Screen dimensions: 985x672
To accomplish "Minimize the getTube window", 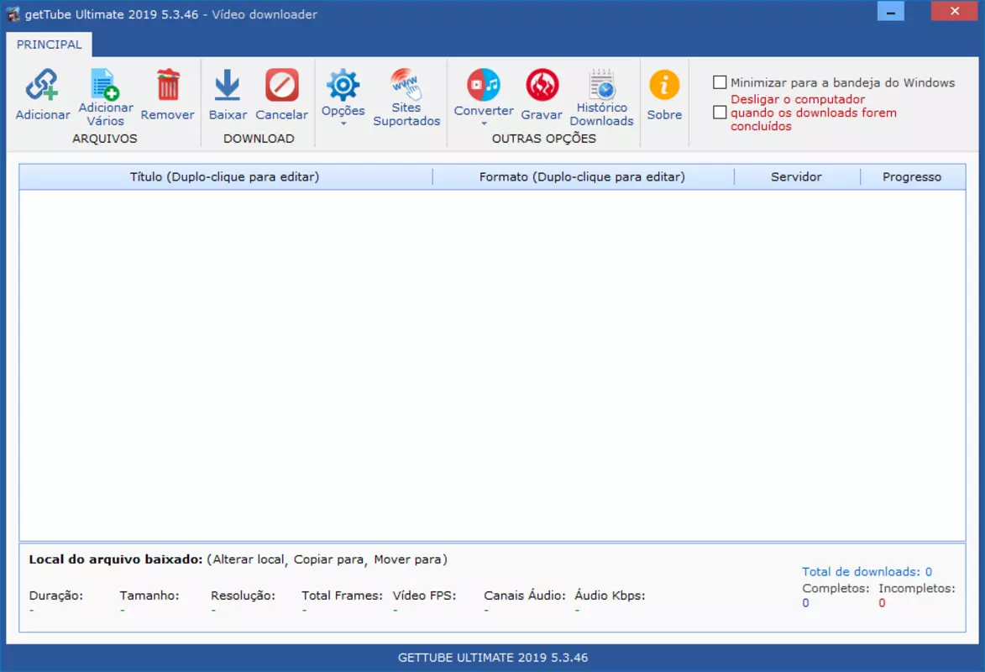I will (x=891, y=11).
